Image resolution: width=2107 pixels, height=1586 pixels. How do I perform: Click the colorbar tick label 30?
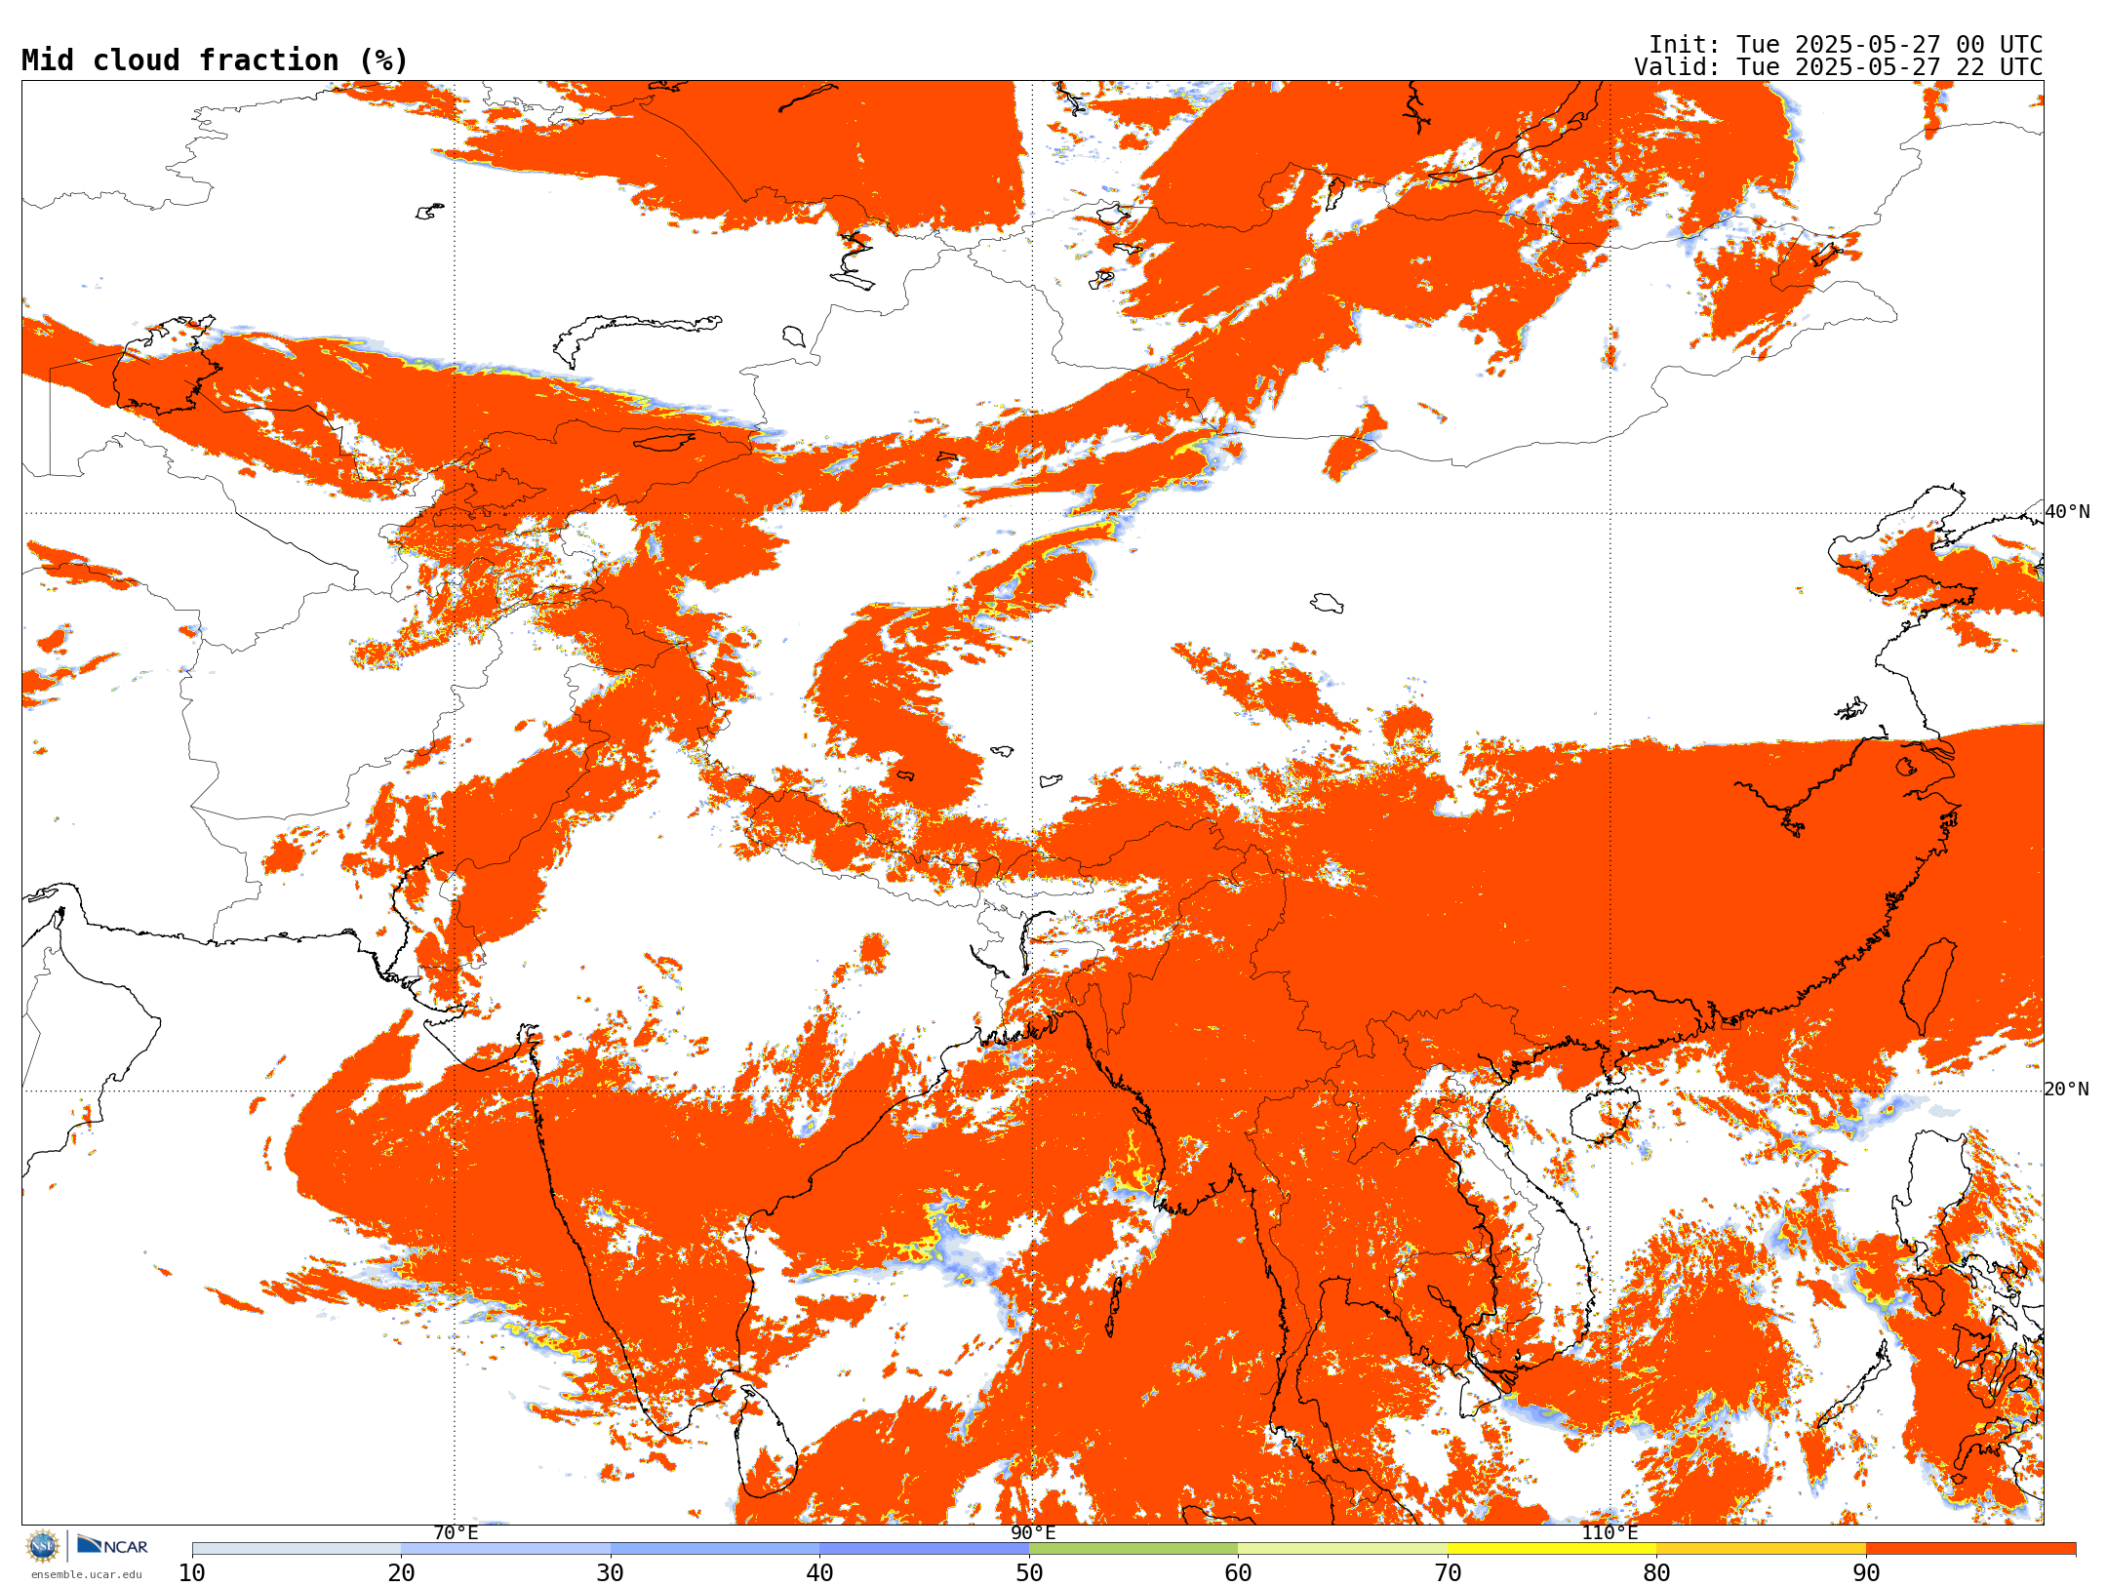tap(611, 1573)
